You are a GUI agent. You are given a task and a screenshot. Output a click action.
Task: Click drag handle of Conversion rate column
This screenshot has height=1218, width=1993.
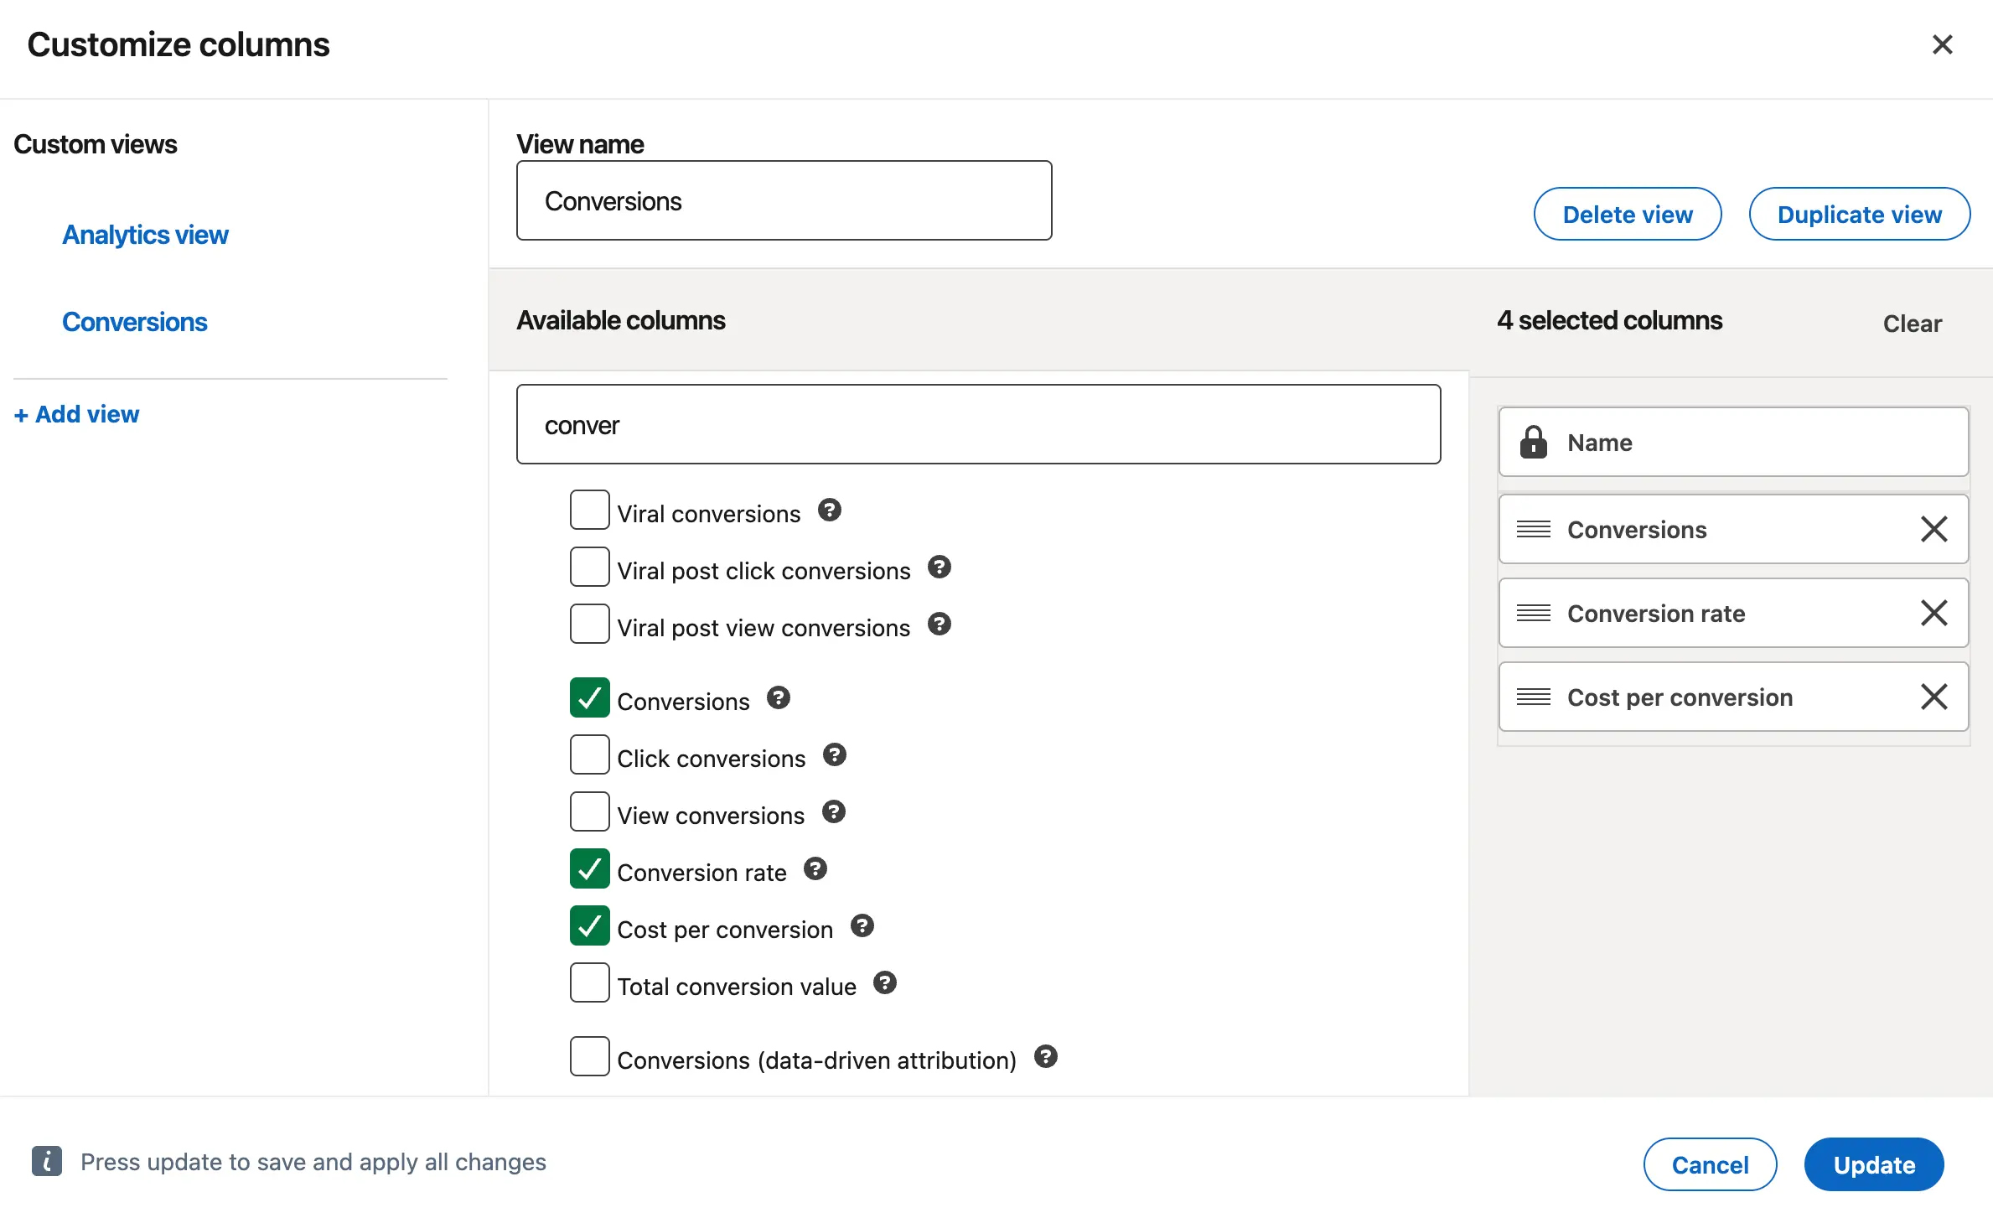pyautogui.click(x=1533, y=613)
